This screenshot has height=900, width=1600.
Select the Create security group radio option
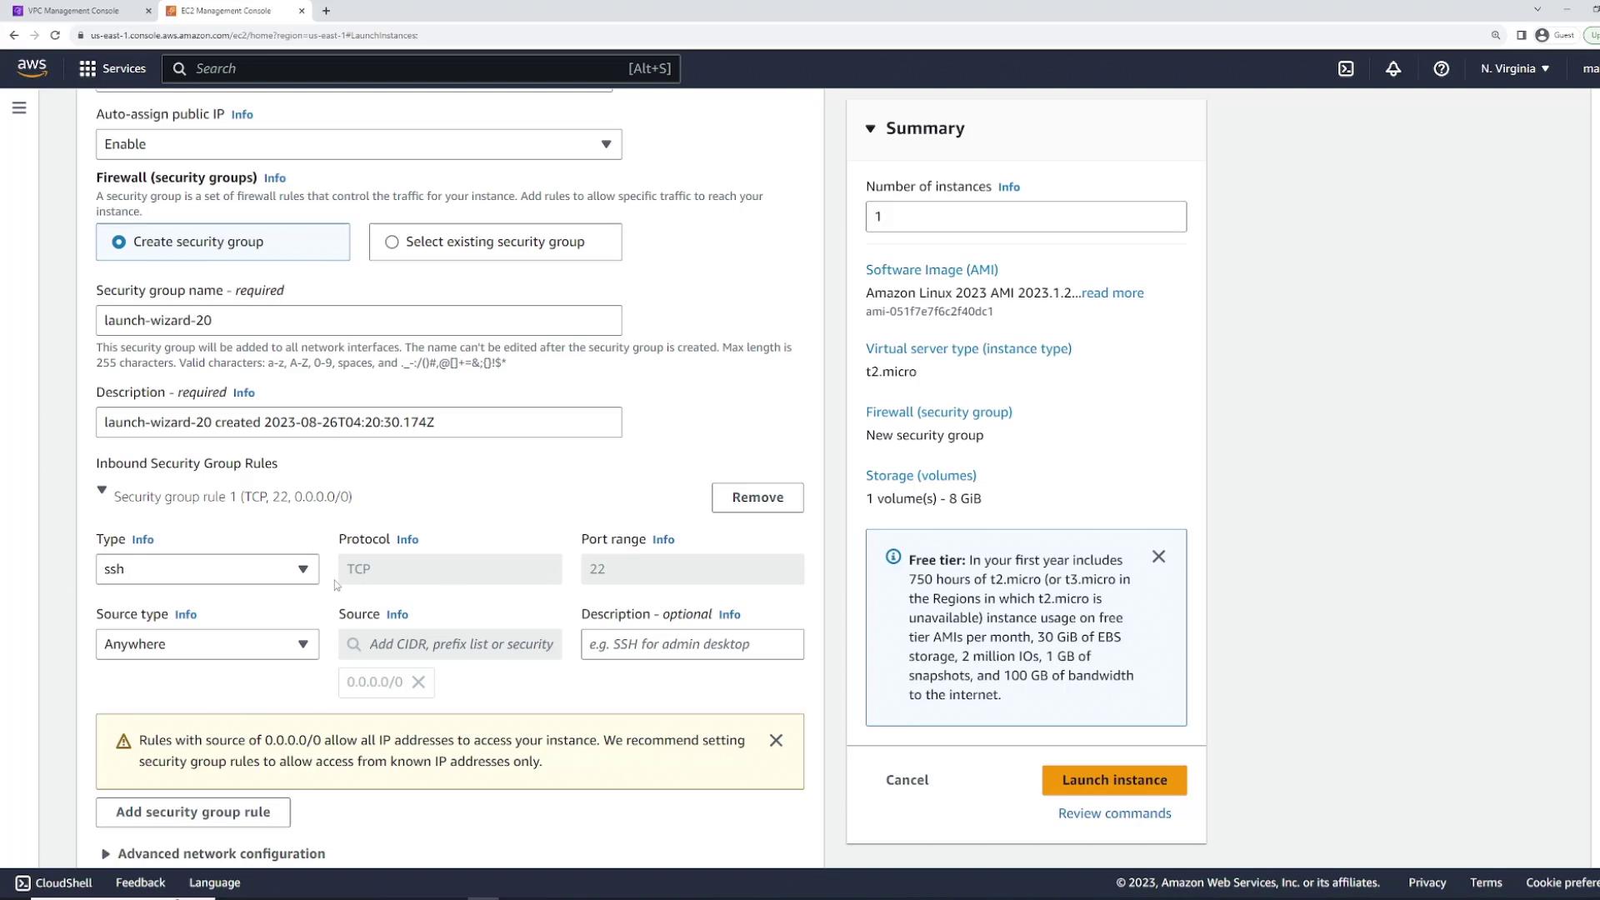119,242
